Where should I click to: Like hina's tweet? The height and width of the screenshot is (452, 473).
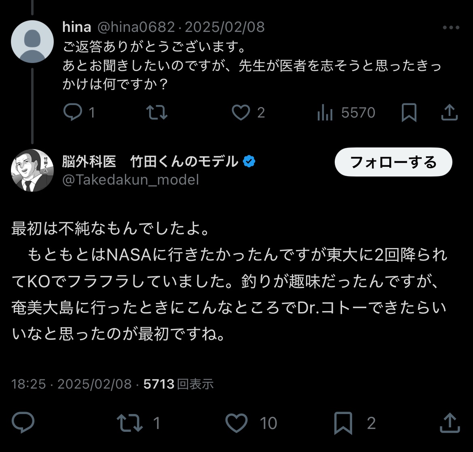241,112
